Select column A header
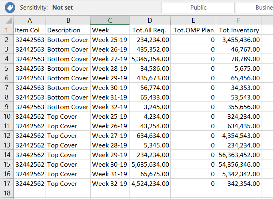 pos(30,20)
